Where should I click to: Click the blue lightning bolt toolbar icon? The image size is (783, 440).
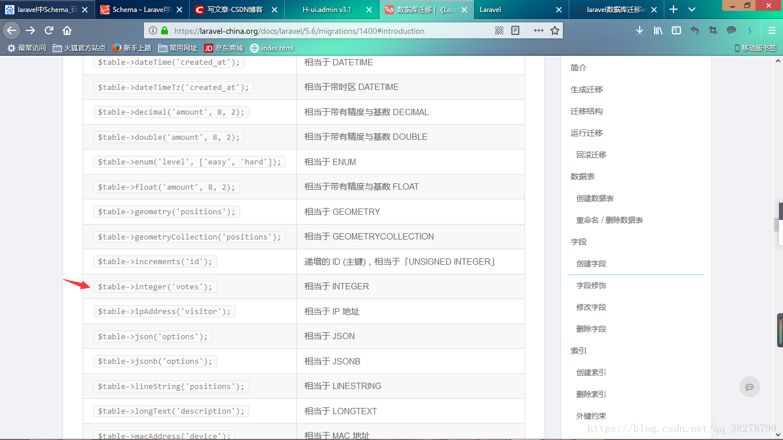(750, 30)
